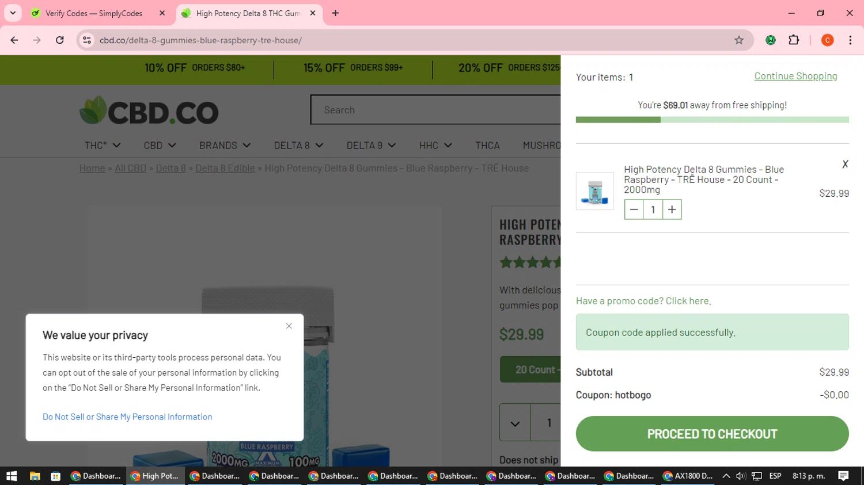Click the CBD.CO logo
The height and width of the screenshot is (485, 864).
149,110
